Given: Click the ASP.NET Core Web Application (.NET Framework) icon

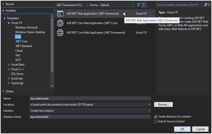Looking at the screenshot, I should click(60, 32).
